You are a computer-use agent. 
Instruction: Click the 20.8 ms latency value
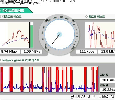click(x=108, y=80)
